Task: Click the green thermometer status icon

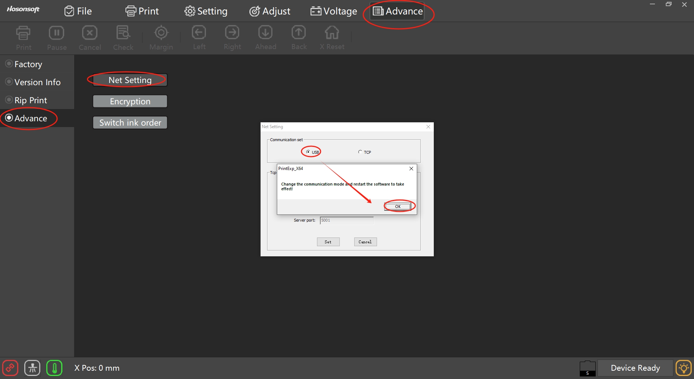Action: (55, 368)
